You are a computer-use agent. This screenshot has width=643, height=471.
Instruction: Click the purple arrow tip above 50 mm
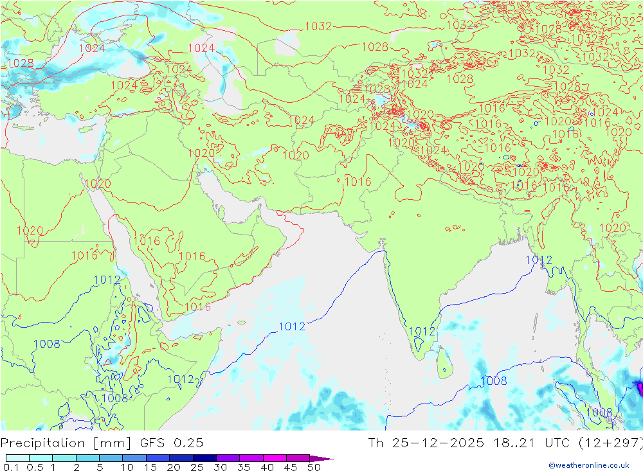tap(321, 459)
